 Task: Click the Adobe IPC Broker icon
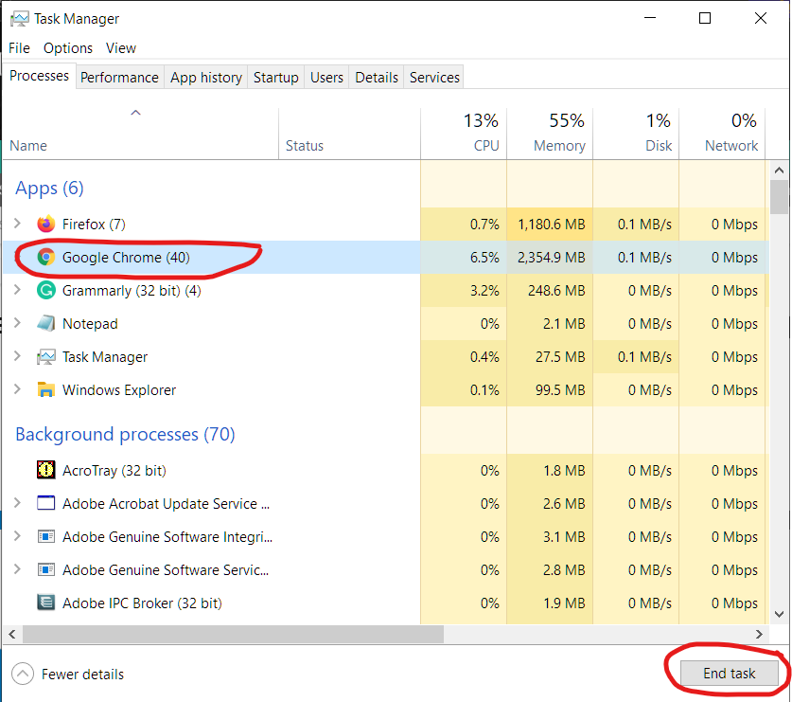tap(46, 603)
